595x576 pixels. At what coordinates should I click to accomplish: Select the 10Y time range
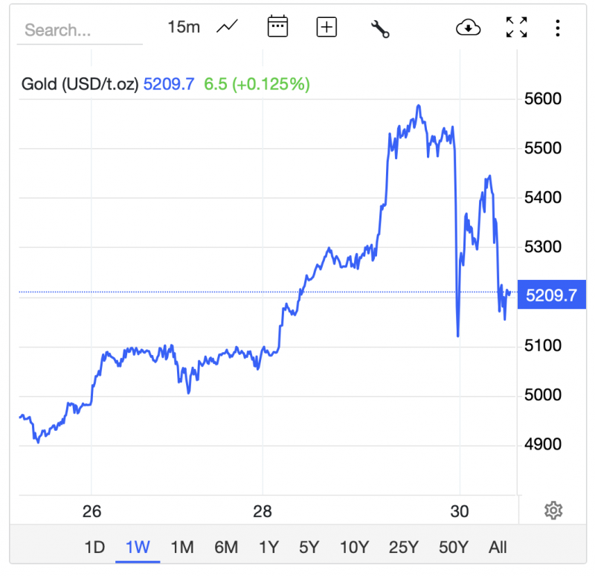coord(353,548)
